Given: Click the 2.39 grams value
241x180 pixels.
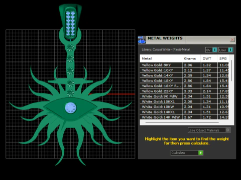Looking at the screenshot, I should [188, 75].
